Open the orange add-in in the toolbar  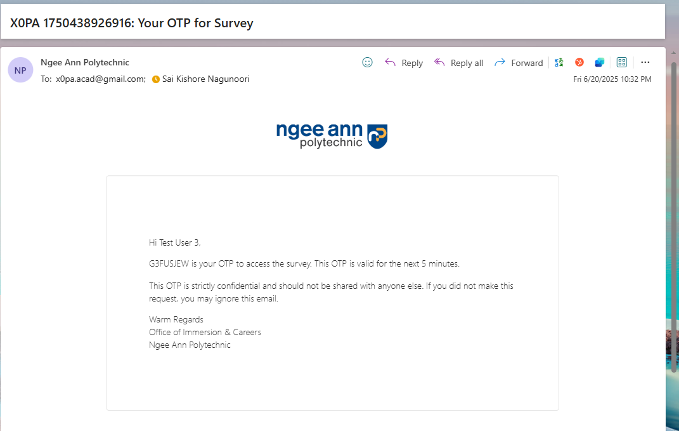tap(579, 62)
